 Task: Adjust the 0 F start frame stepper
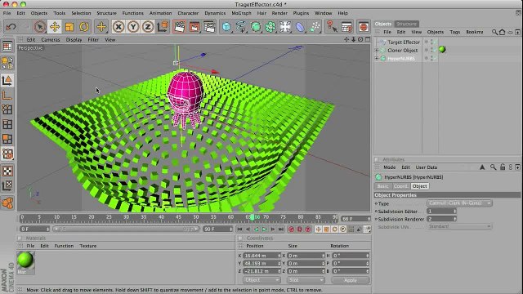48,229
